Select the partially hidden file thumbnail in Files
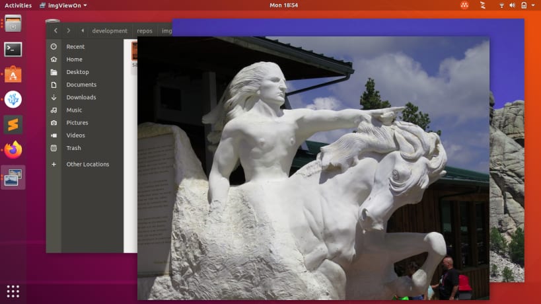Image resolution: width=541 pixels, height=304 pixels. [x=134, y=51]
